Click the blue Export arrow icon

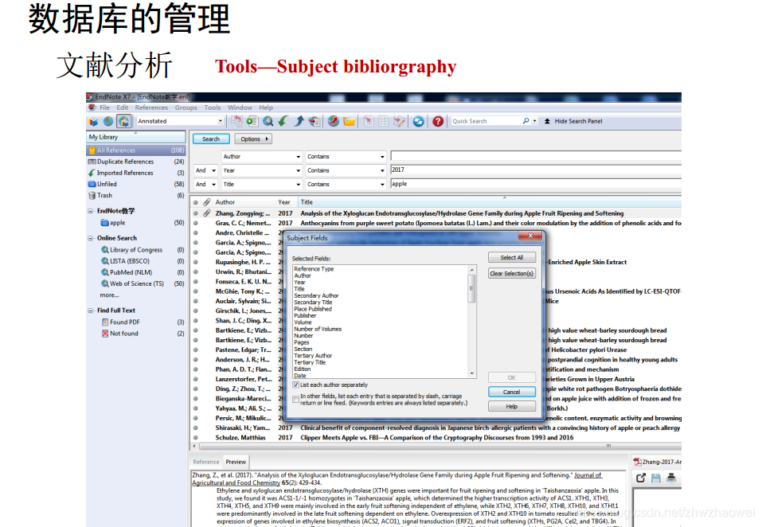(299, 122)
